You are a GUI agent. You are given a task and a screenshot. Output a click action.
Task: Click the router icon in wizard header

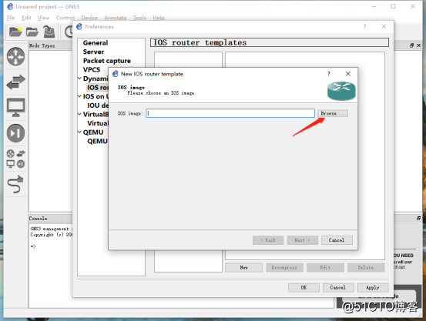pos(341,92)
